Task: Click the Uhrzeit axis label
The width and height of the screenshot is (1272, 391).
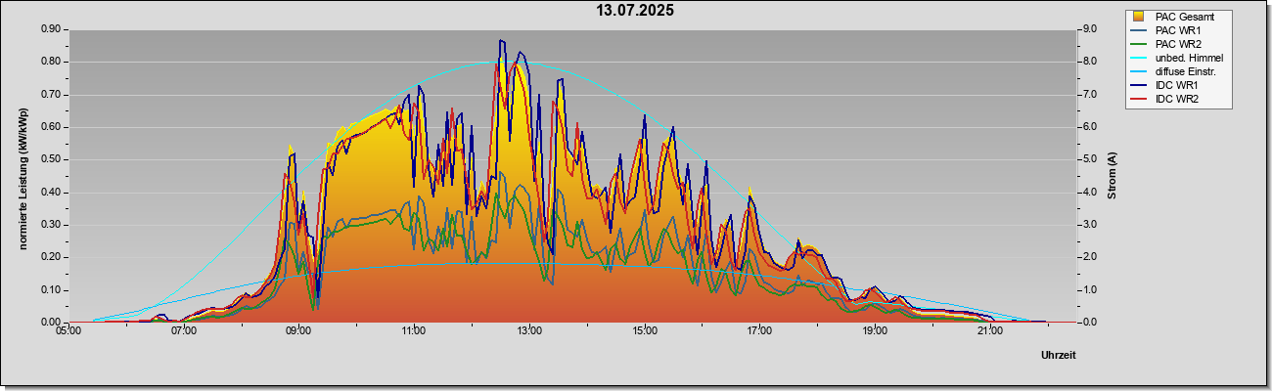Action: click(x=1058, y=355)
